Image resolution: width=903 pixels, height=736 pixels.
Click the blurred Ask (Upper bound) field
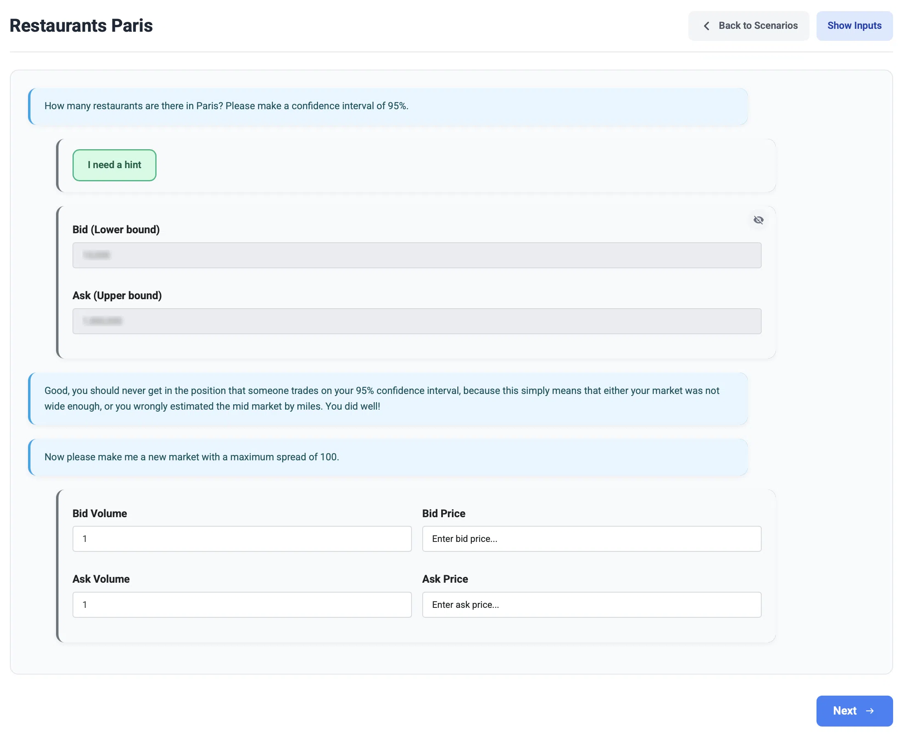click(416, 321)
